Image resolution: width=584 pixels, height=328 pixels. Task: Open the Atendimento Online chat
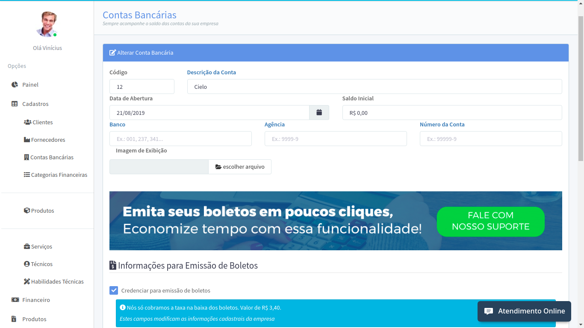coord(524,311)
